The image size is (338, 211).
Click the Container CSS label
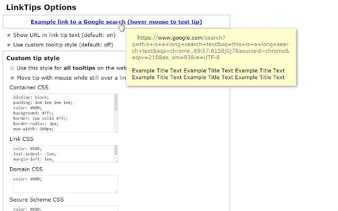29,88
